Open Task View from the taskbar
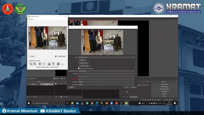 point(67,103)
